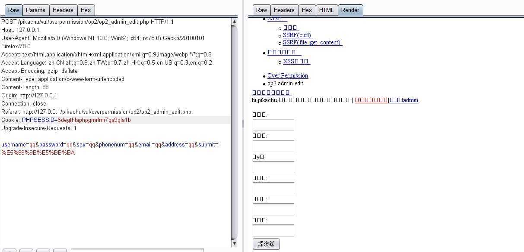Click the first input field of the form
The image size is (524, 252).
tap(273, 125)
